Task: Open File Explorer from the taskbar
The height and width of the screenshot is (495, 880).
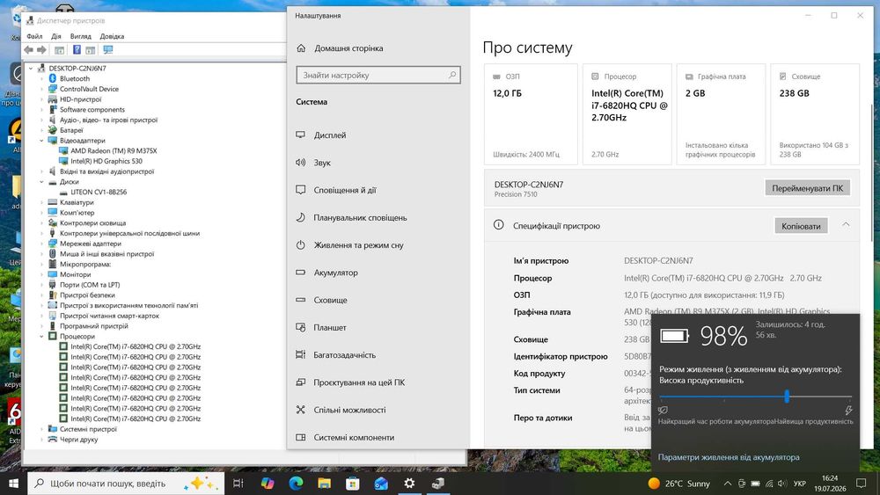Action: pyautogui.click(x=325, y=484)
